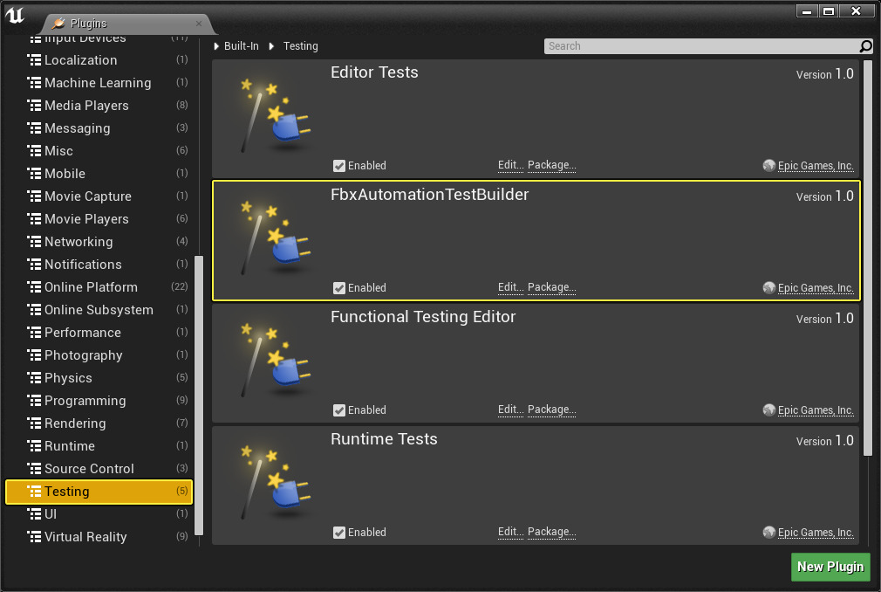The width and height of the screenshot is (881, 592).
Task: Select the Online Platform category
Action: (x=92, y=286)
